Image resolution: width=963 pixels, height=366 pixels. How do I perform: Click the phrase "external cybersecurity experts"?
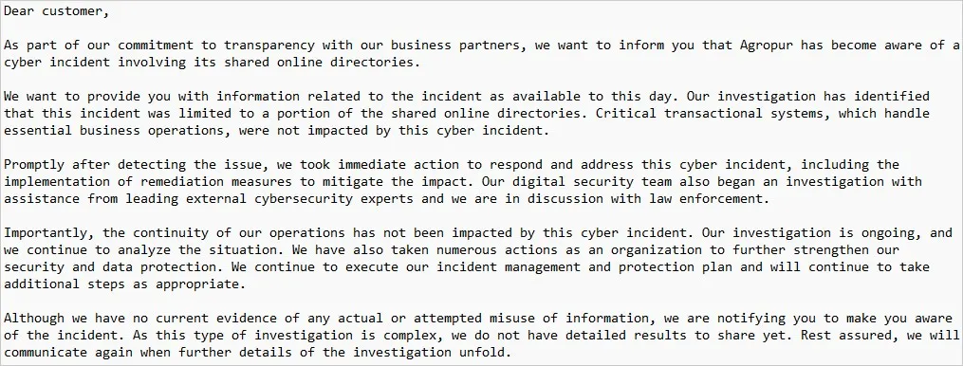point(300,199)
